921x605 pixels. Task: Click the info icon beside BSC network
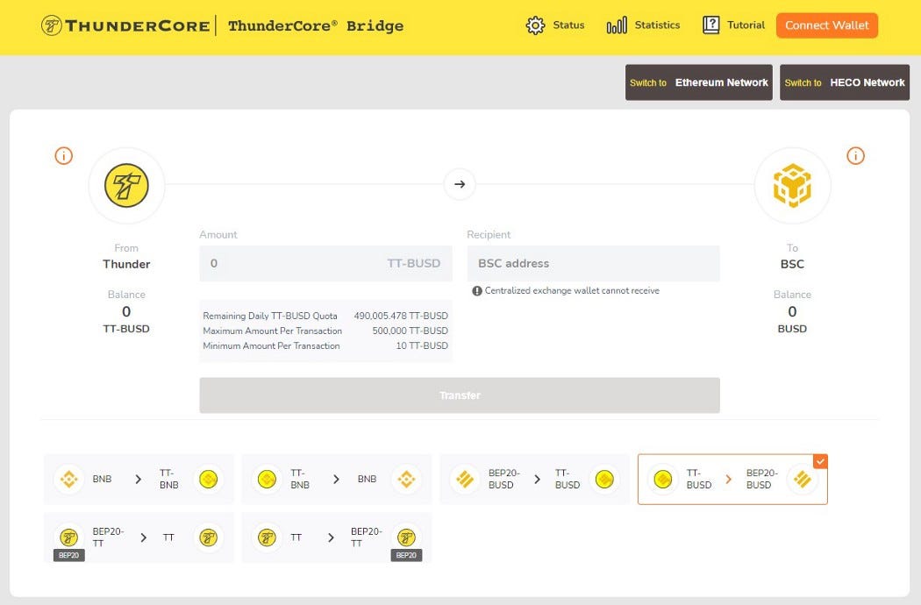click(855, 156)
